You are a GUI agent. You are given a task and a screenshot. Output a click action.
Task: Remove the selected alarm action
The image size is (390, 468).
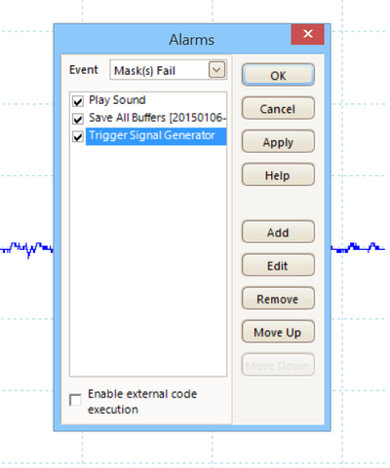278,299
